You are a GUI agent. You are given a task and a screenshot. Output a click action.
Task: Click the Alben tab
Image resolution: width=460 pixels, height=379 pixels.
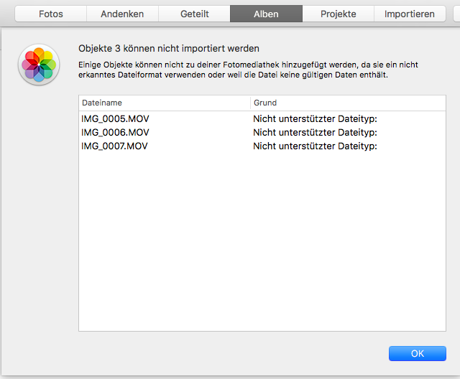(x=266, y=14)
